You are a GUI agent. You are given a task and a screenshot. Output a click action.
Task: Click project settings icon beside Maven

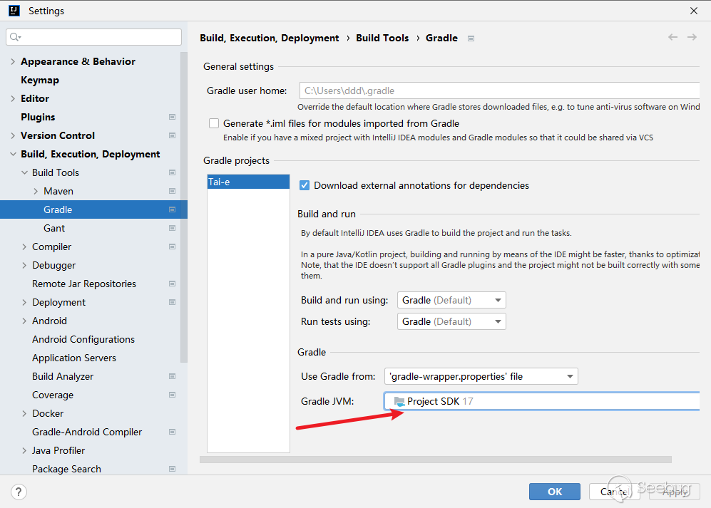point(172,191)
